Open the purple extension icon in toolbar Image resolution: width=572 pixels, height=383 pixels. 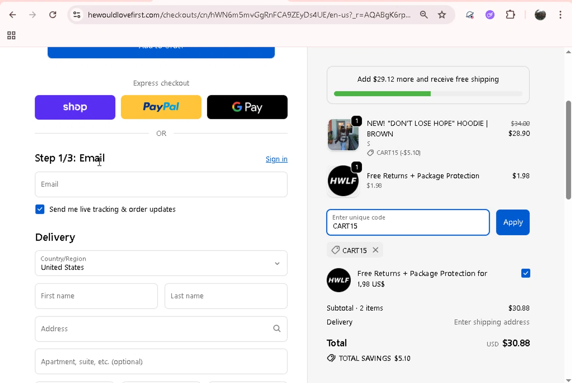[x=490, y=15]
